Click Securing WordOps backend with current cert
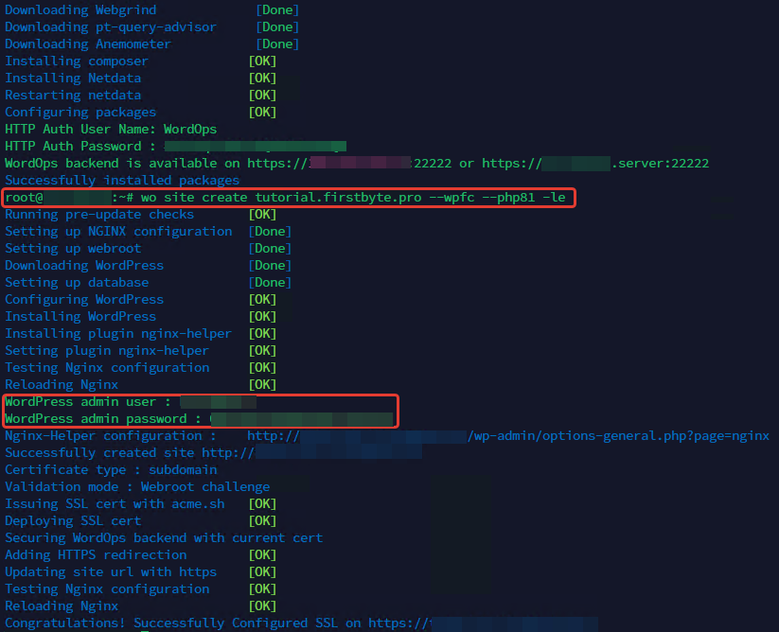Screen dimensions: 779x632 (x=164, y=538)
